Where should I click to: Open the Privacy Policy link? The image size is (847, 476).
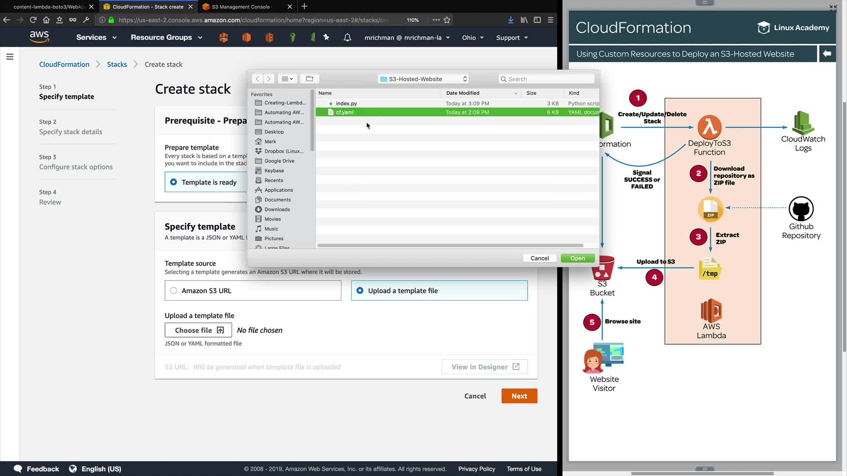477,469
